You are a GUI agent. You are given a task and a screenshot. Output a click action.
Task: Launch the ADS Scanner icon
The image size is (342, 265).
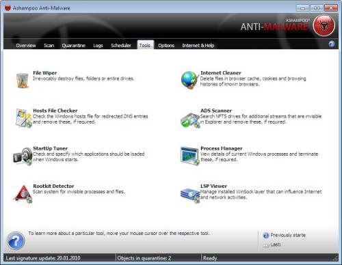tap(190, 120)
